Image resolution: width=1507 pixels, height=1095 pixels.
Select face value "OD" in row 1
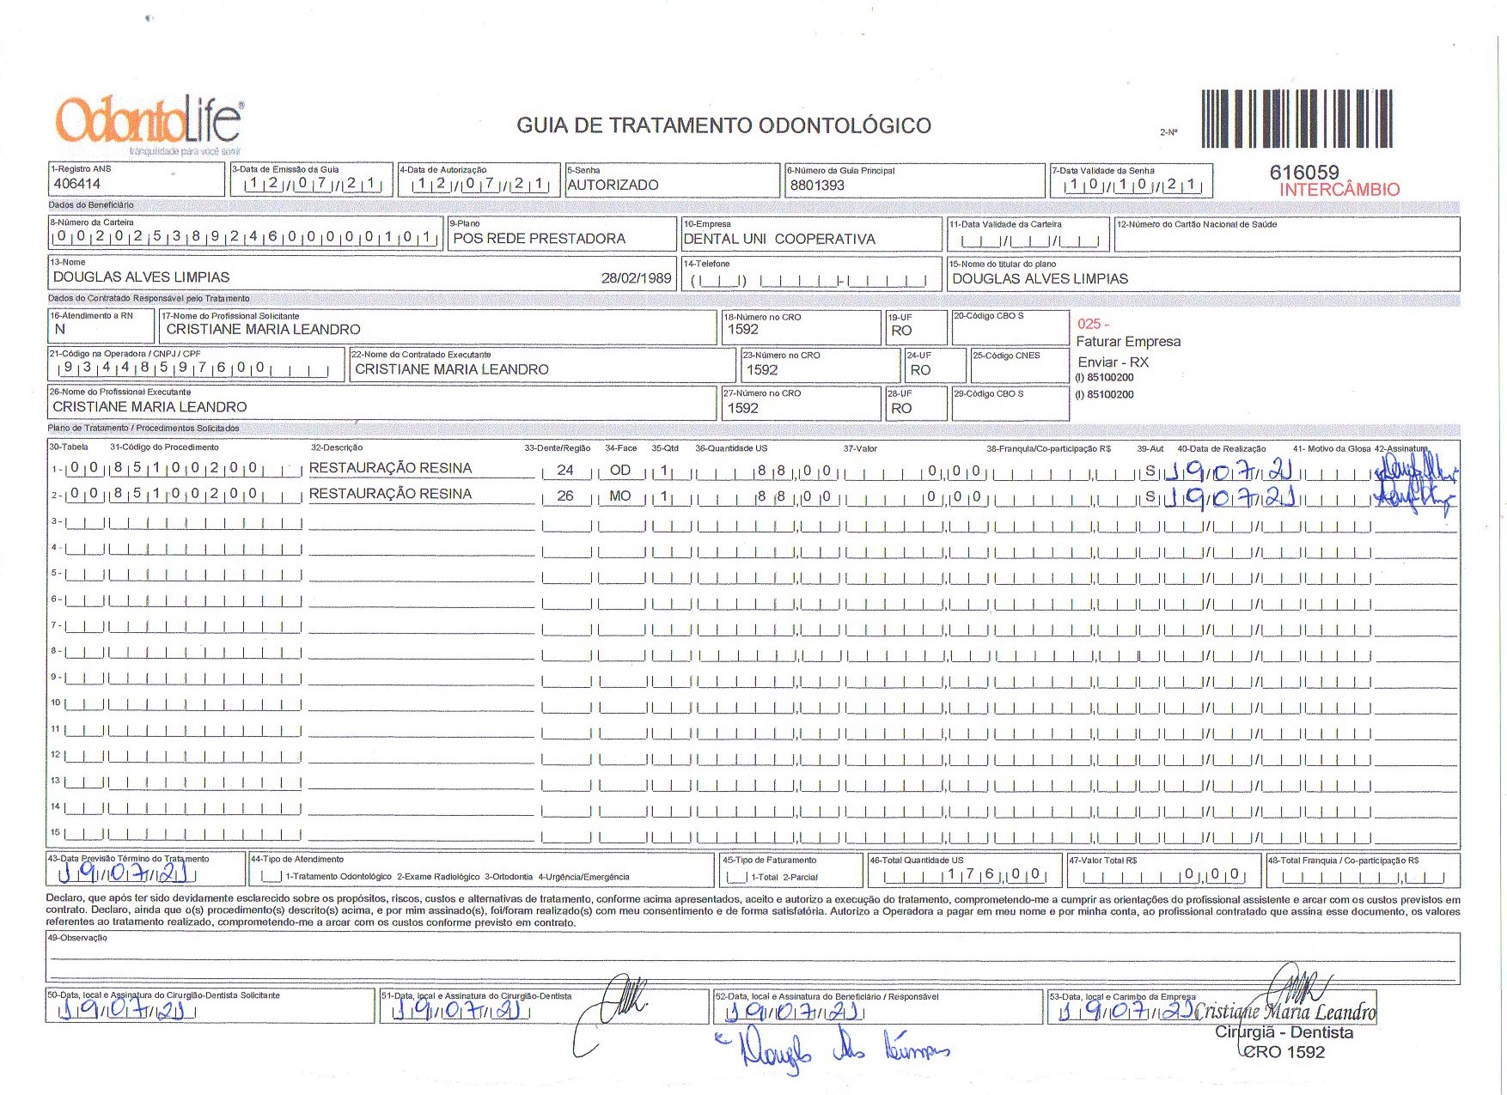click(x=620, y=471)
